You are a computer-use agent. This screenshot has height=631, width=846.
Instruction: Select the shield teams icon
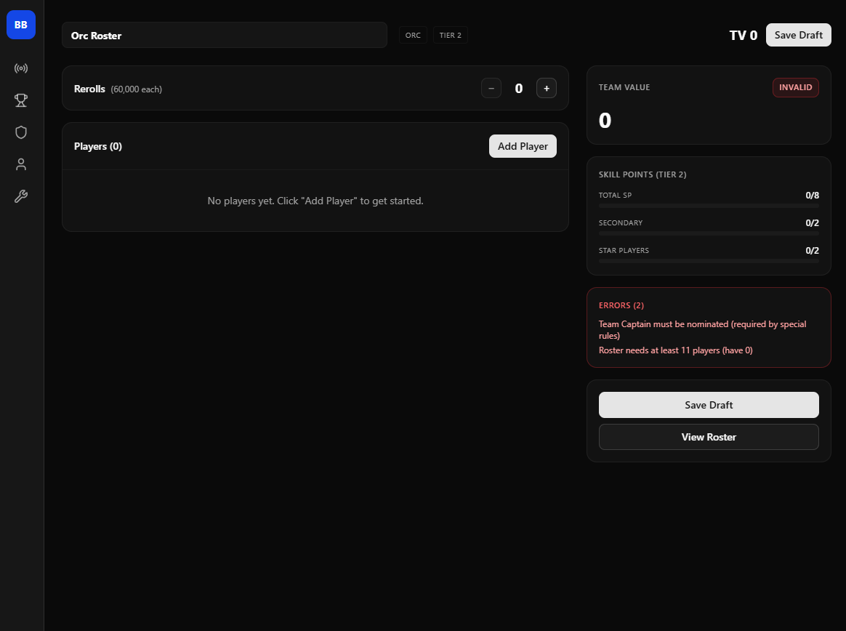(21, 132)
